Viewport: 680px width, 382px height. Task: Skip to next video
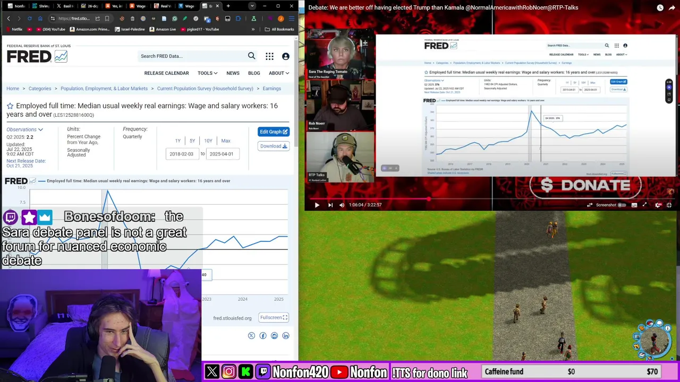[x=330, y=205]
